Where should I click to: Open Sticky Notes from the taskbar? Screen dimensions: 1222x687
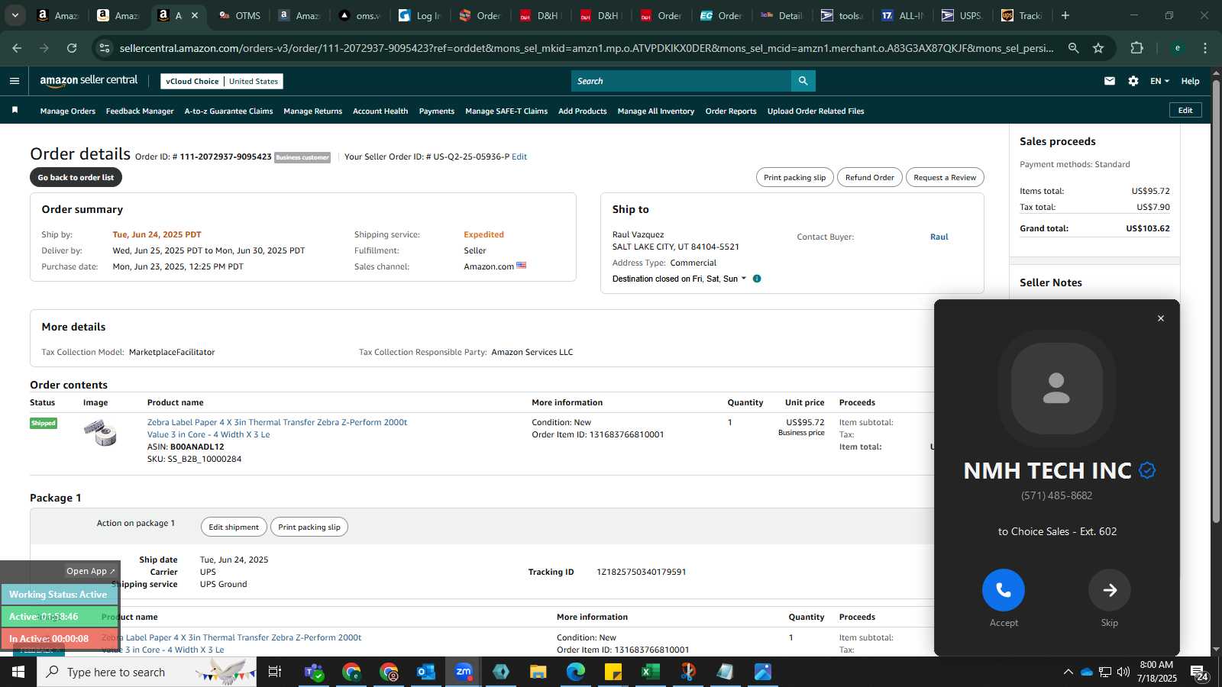[x=613, y=672]
